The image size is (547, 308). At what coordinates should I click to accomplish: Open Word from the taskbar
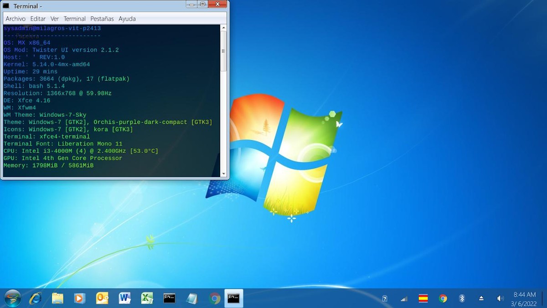(124, 298)
